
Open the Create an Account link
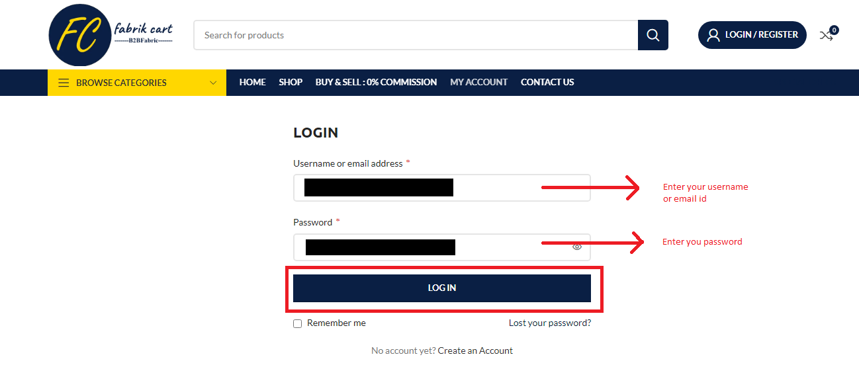475,350
